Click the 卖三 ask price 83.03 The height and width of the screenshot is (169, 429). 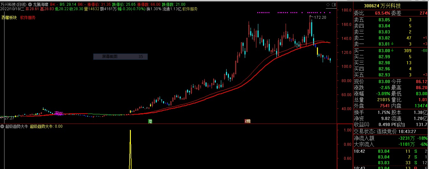(x=384, y=32)
